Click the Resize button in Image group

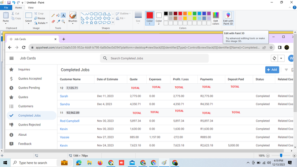pos(40,19)
